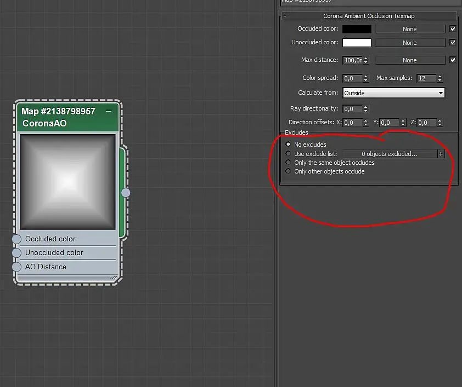The width and height of the screenshot is (462, 387).
Task: Click the Occluded color input socket
Action: click(17, 239)
